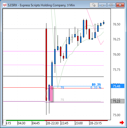
Task: Click the green session bar on timeline
Action: click(x=25, y=120)
